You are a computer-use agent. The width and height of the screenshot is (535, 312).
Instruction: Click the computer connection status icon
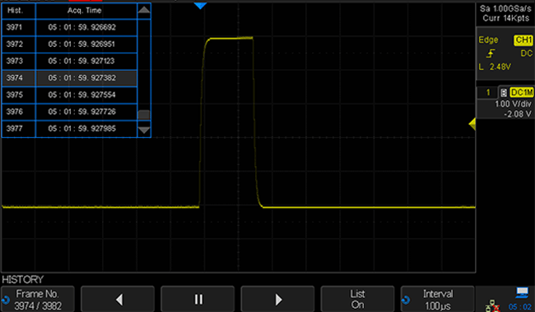coord(522,292)
